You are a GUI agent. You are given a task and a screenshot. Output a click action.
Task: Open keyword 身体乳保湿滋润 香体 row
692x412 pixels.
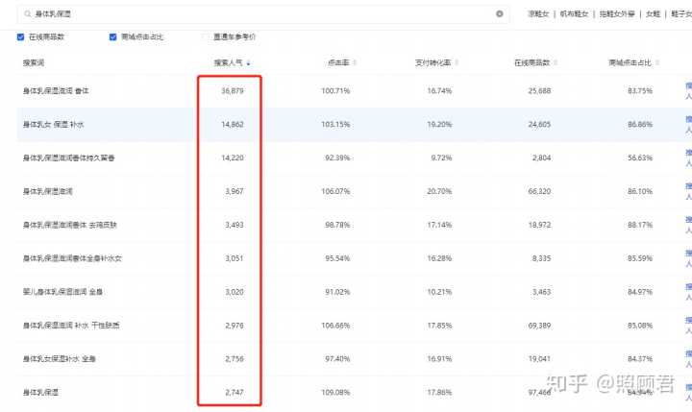(x=56, y=90)
